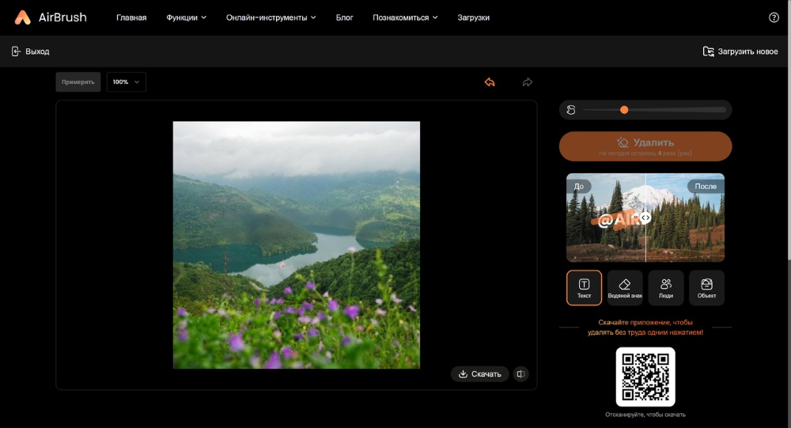This screenshot has width=791, height=428.
Task: Open the 100% zoom dropdown
Action: coord(126,82)
